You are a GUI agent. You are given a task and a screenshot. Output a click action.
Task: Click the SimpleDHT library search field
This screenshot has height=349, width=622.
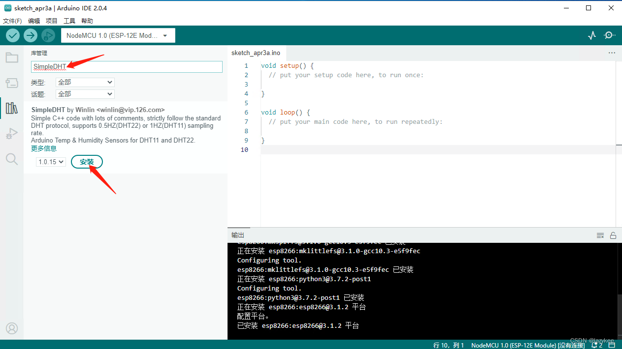pos(127,66)
